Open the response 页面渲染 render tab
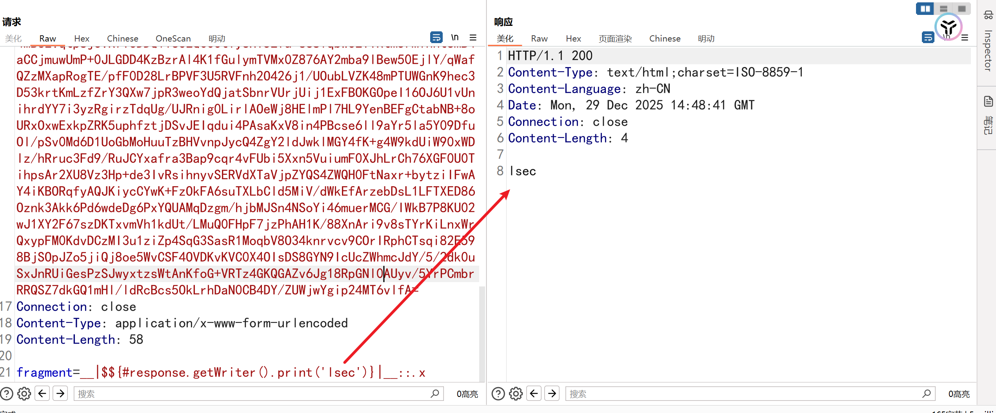The image size is (996, 413). (x=615, y=38)
